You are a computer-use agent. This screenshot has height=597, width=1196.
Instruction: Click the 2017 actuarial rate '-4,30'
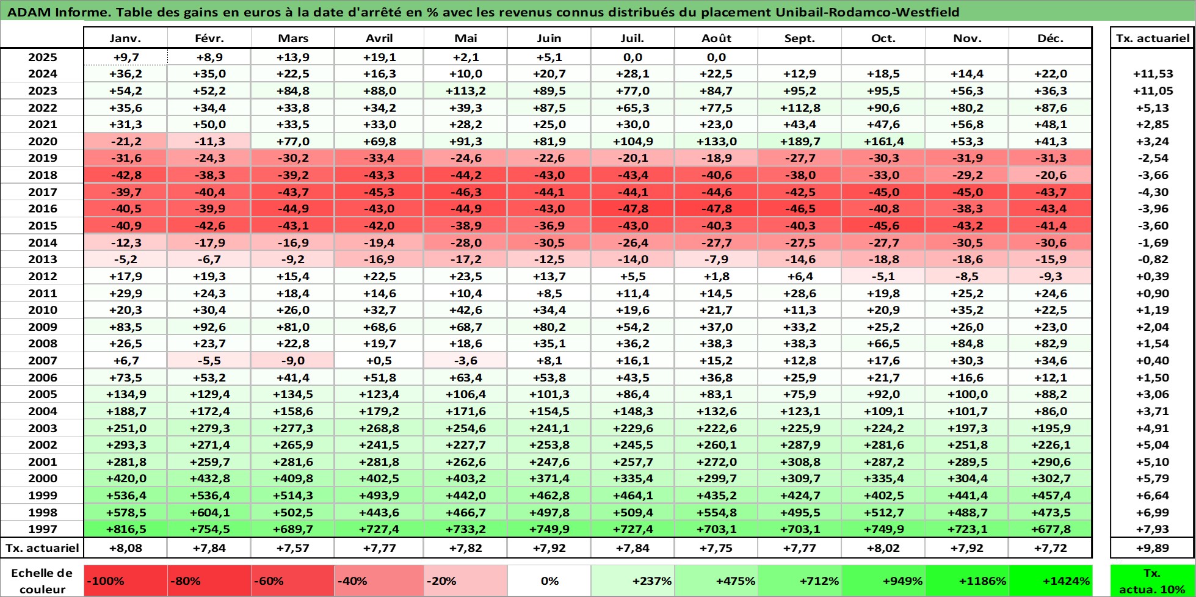pos(1153,192)
